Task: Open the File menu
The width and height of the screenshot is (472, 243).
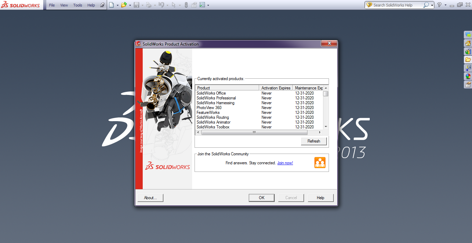Action: click(x=52, y=5)
